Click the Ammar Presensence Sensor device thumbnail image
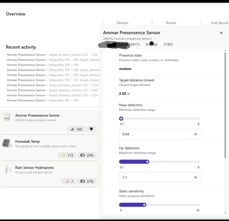Viewport: 229px width, 221px height. tap(7, 117)
